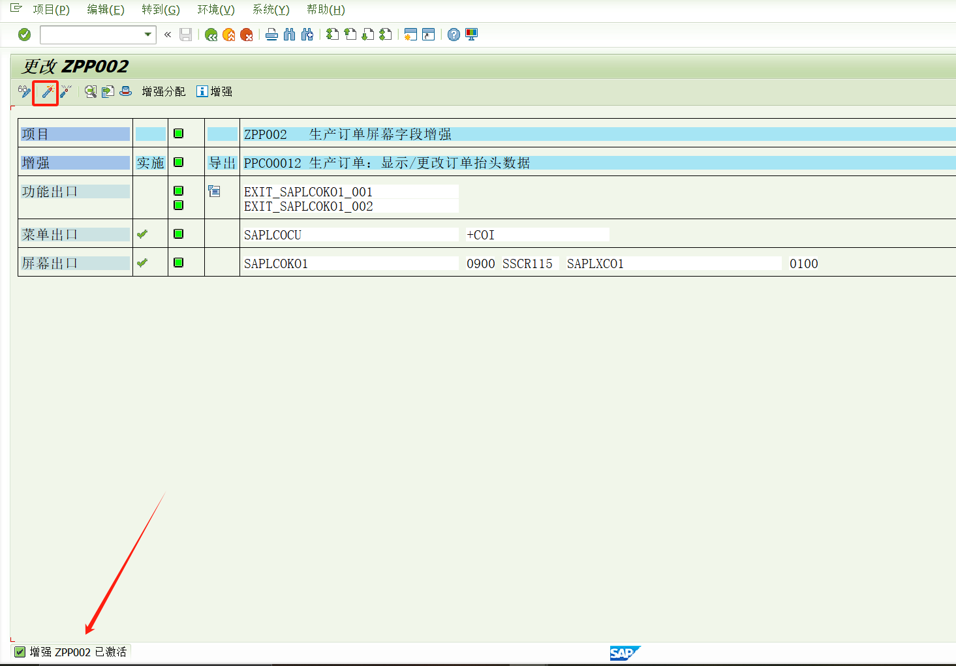Image resolution: width=956 pixels, height=666 pixels.
Task: Click the Find Next binoculars-plus icon
Action: [307, 35]
